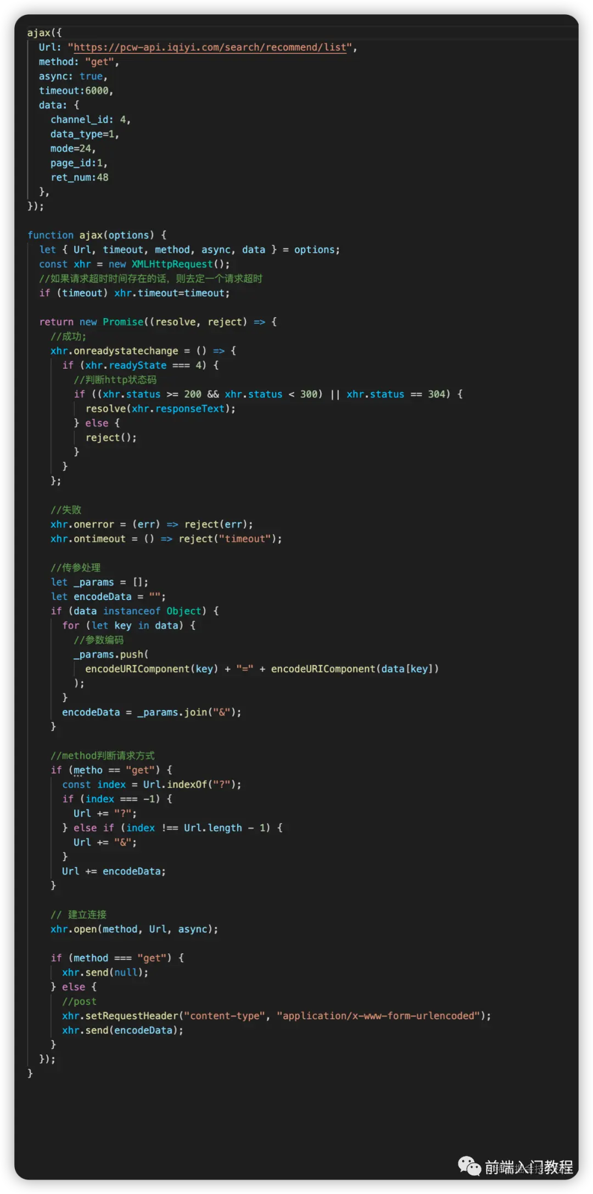
Task: Click the 'xhr.ontimeout' line
Action: [x=166, y=539]
